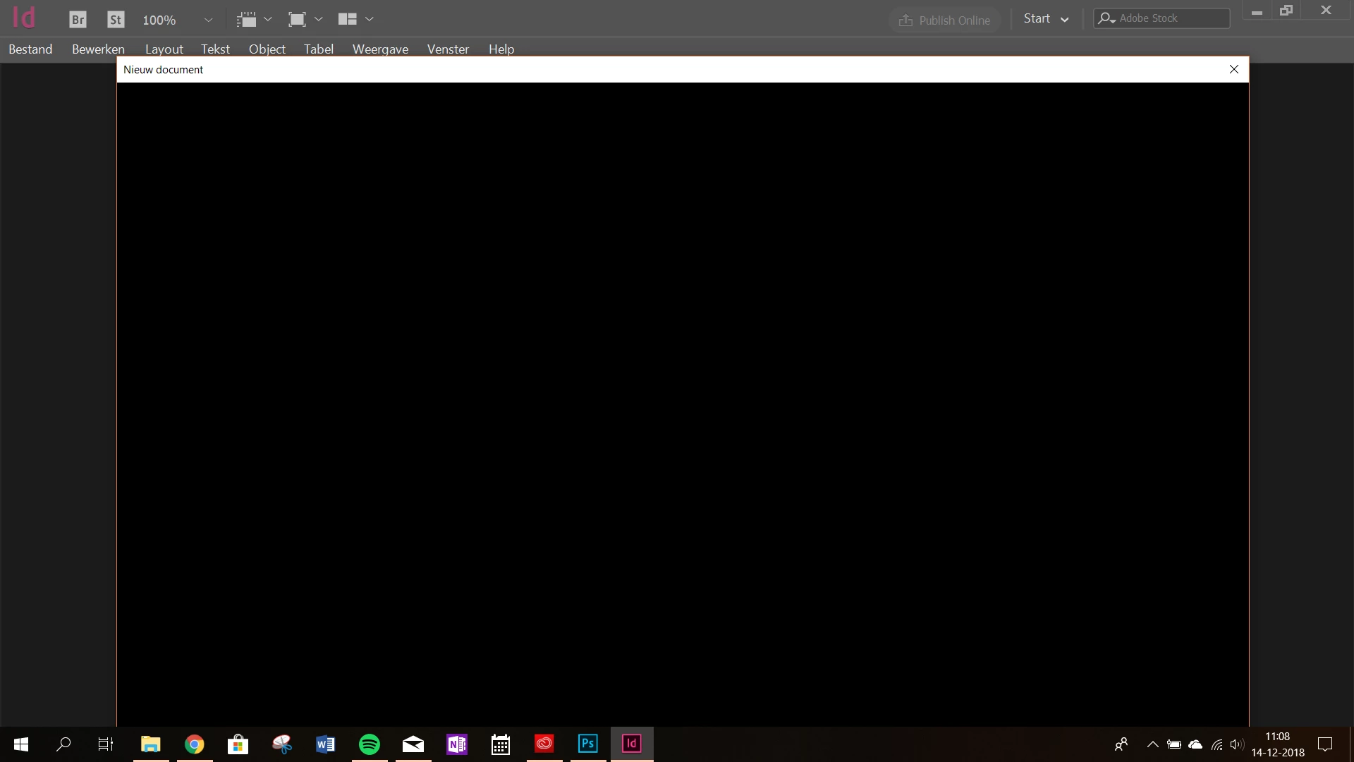Click the screen mode icon

(297, 20)
